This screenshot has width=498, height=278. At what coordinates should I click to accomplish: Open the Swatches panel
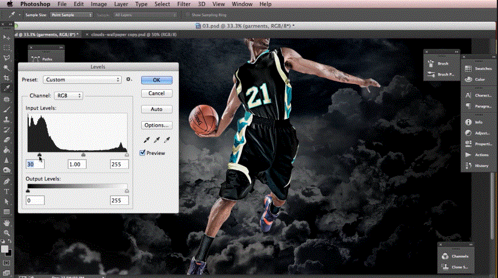point(478,69)
